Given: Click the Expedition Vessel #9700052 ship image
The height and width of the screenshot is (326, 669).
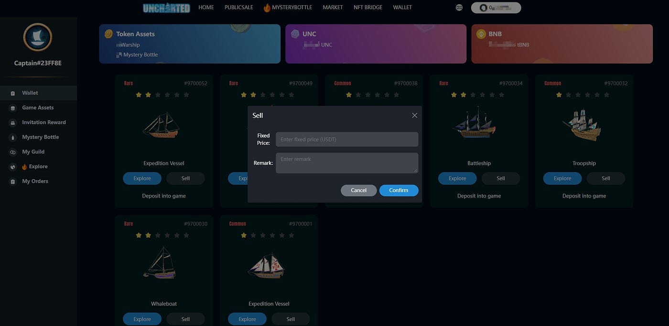Looking at the screenshot, I should tap(161, 126).
